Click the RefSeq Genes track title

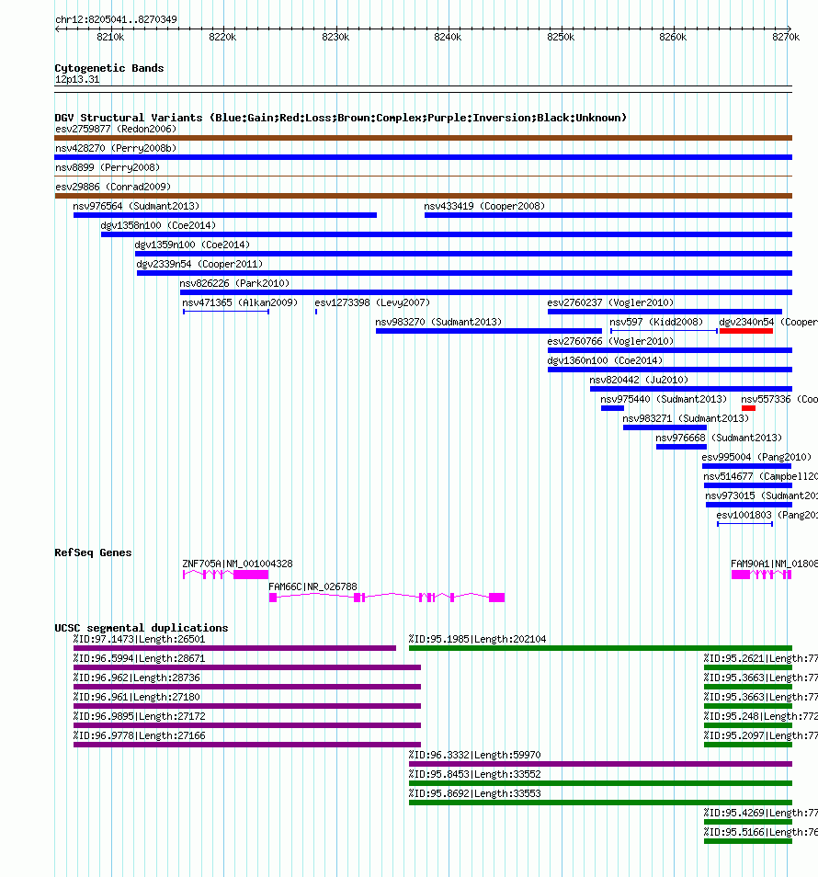pyautogui.click(x=93, y=552)
